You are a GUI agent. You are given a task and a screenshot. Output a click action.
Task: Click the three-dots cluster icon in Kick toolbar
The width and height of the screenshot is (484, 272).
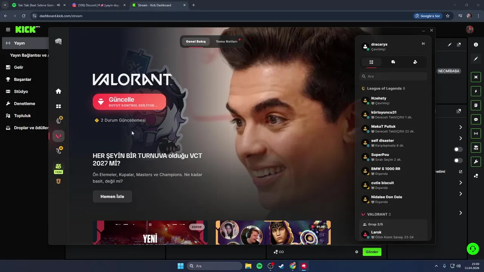click(476, 176)
